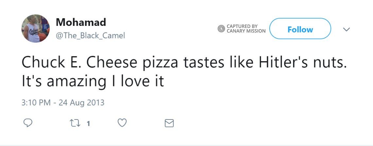Screen dimensions: 373x146
Task: Open direct message via envelope icon
Action: pyautogui.click(x=169, y=123)
